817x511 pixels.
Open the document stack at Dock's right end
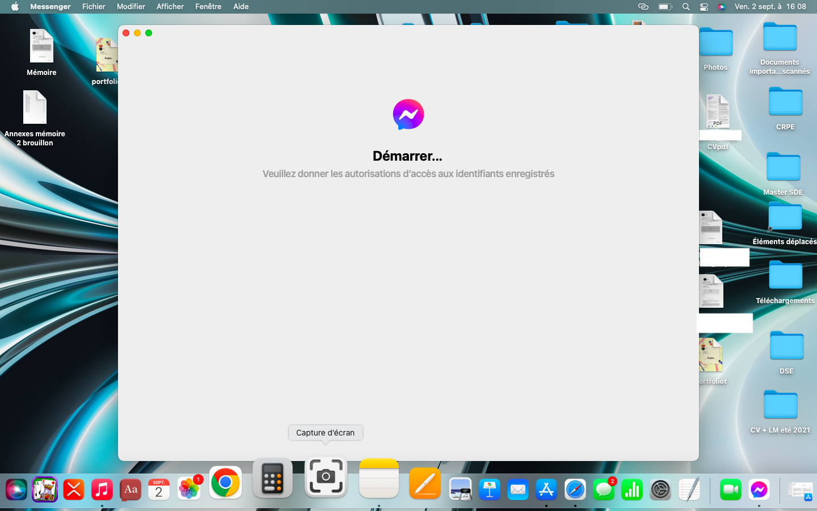point(801,489)
